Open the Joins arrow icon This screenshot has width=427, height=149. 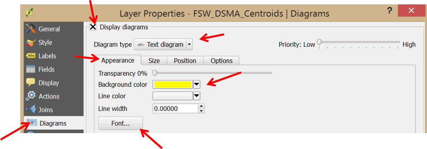(31, 110)
